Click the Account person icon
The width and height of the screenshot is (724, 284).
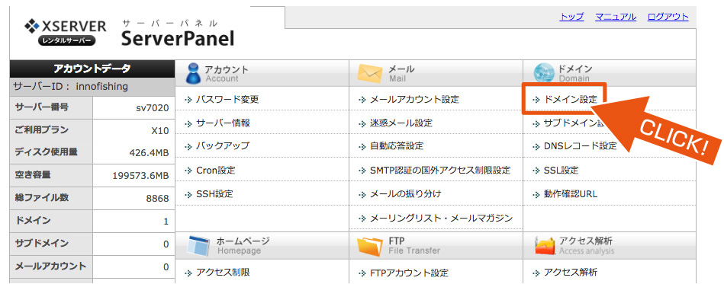coord(192,73)
